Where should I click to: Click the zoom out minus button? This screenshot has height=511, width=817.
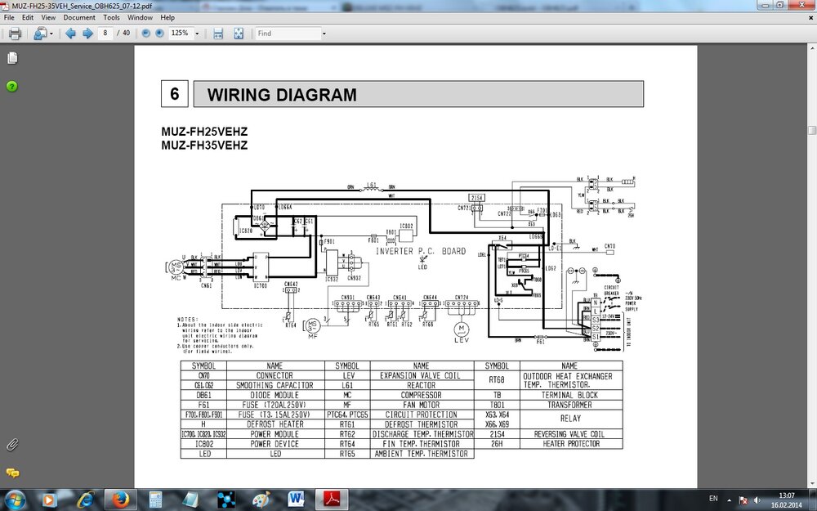point(146,34)
